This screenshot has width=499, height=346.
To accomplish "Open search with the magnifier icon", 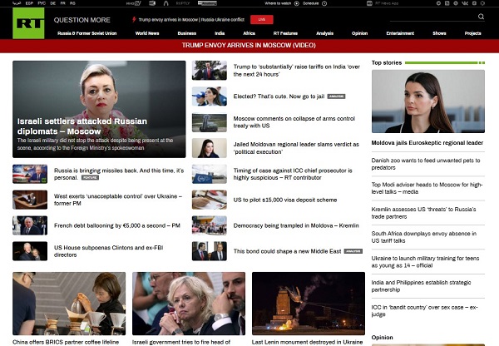I will coord(481,17).
